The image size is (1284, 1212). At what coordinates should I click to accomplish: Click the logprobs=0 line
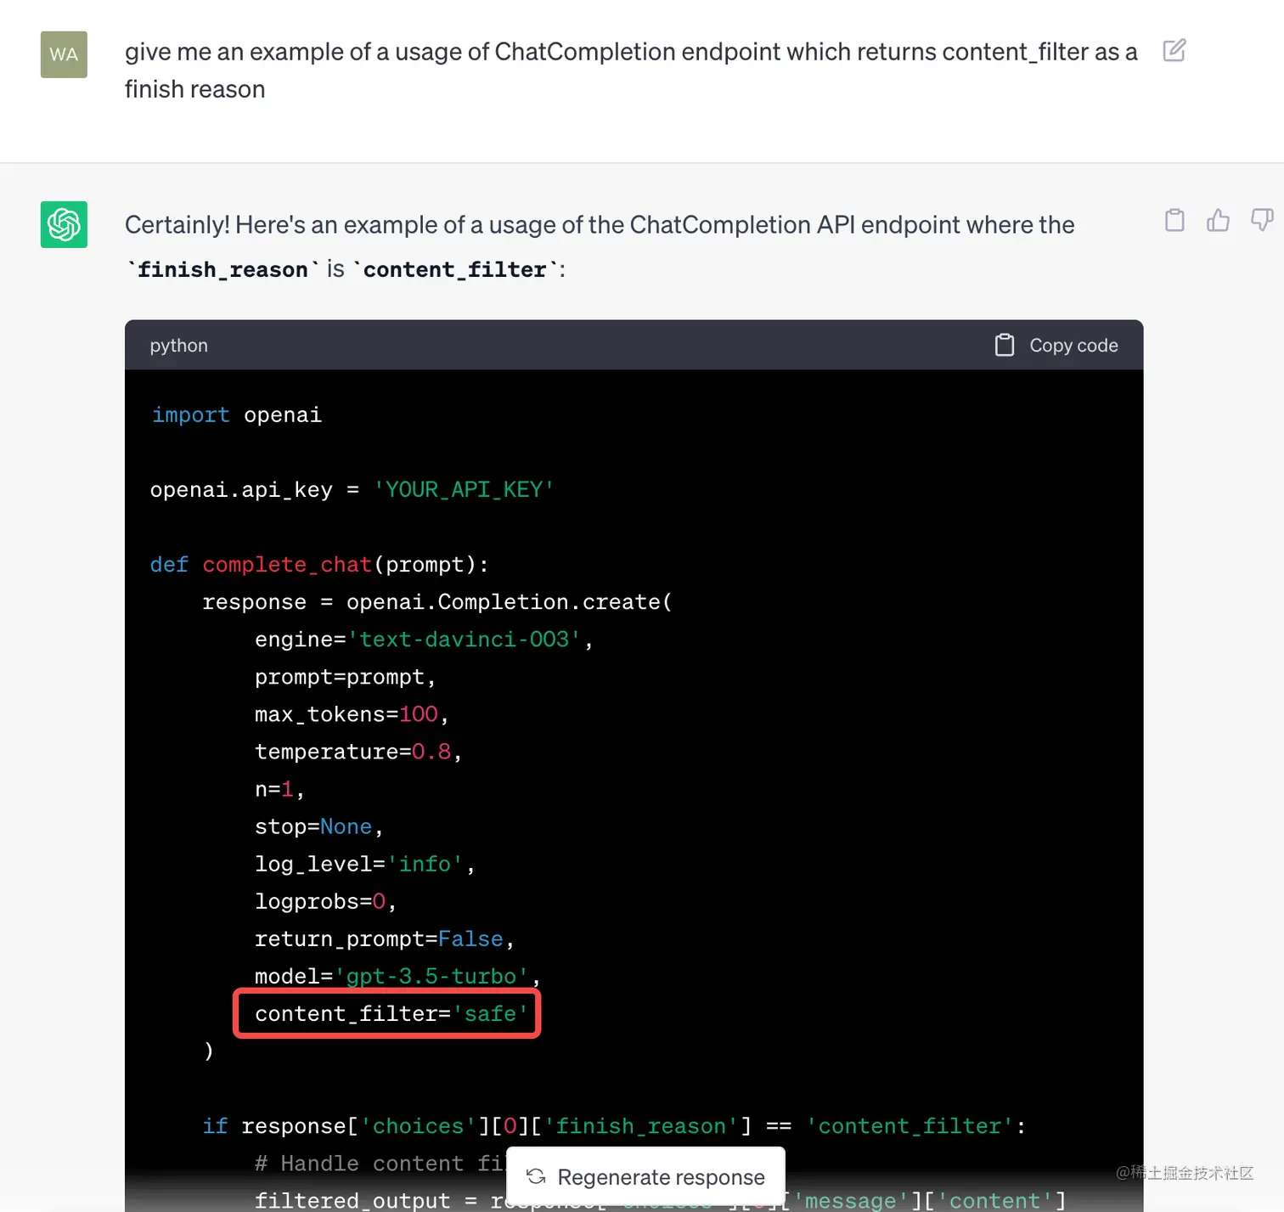click(325, 901)
